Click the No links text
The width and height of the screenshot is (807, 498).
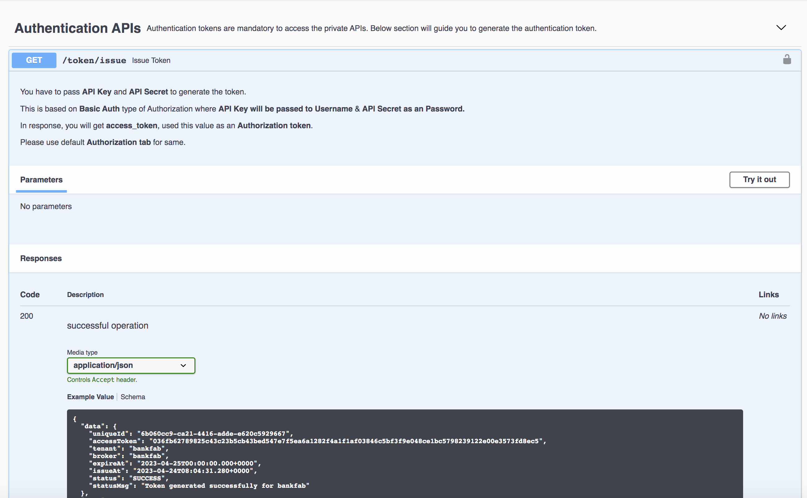pos(772,316)
